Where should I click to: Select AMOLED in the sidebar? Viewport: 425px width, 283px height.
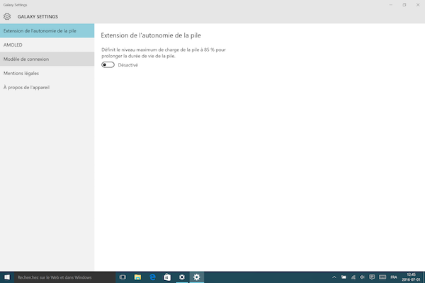pos(47,45)
